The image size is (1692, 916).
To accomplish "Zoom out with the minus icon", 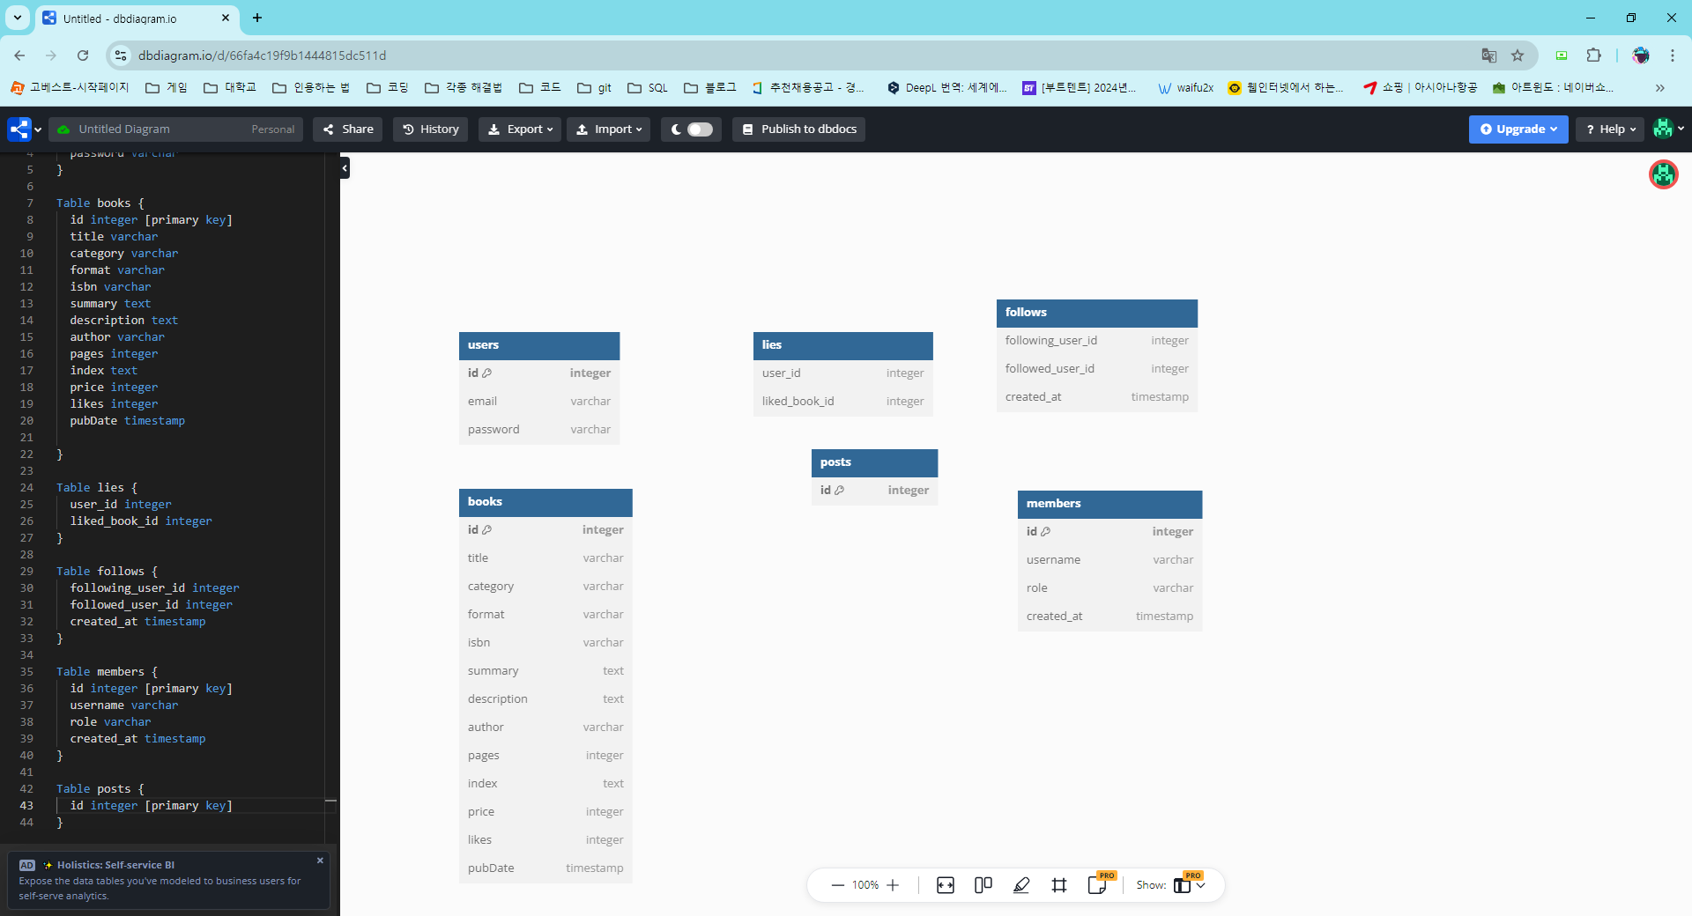I will point(837,885).
